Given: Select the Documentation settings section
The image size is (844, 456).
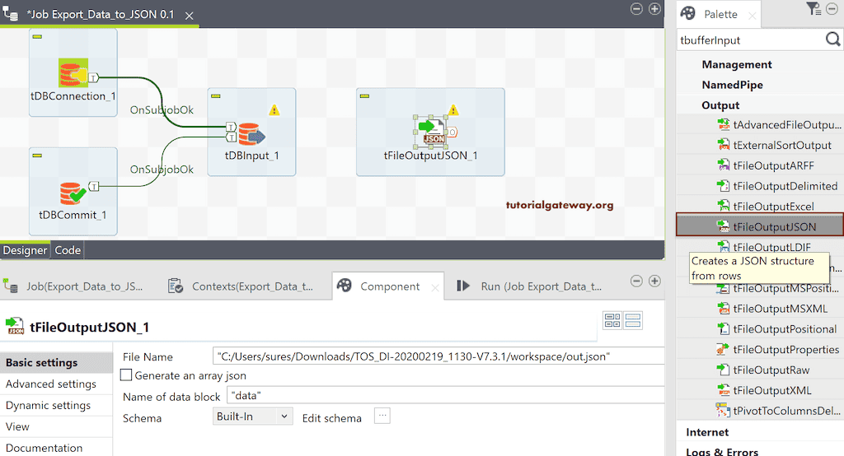Looking at the screenshot, I should (x=57, y=448).
